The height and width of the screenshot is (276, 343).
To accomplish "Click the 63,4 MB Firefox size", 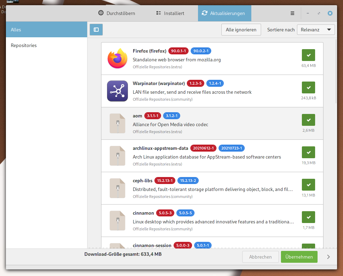I will pyautogui.click(x=308, y=66).
